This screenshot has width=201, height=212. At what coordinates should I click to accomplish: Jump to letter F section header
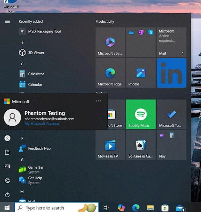(22, 138)
